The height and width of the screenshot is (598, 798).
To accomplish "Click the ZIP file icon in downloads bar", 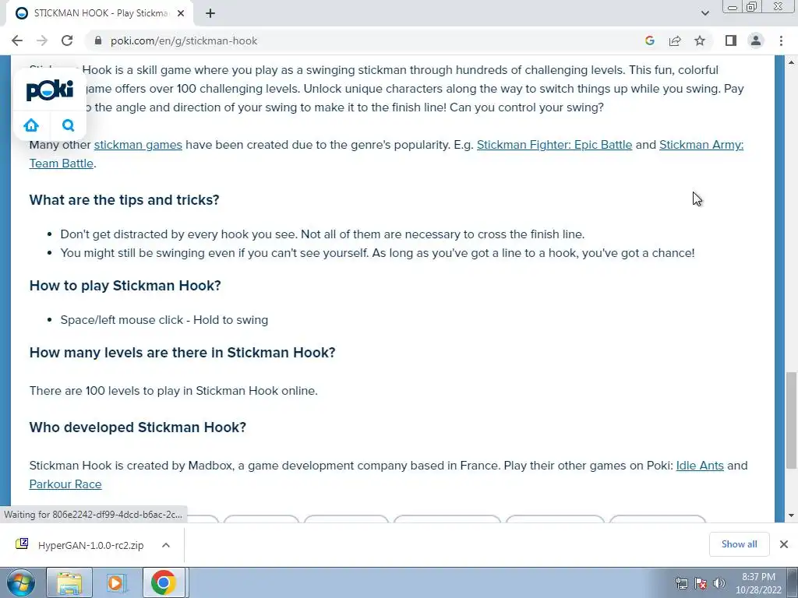I will pyautogui.click(x=22, y=544).
